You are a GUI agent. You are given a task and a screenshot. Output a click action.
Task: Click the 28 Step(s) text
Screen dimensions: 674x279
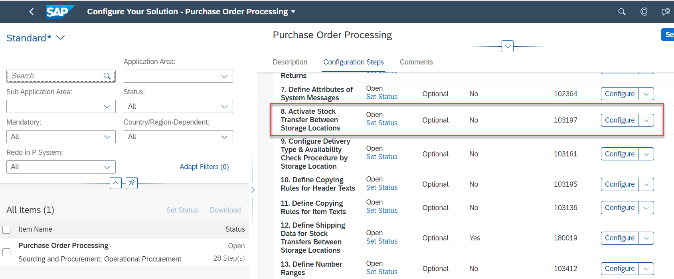click(x=229, y=258)
